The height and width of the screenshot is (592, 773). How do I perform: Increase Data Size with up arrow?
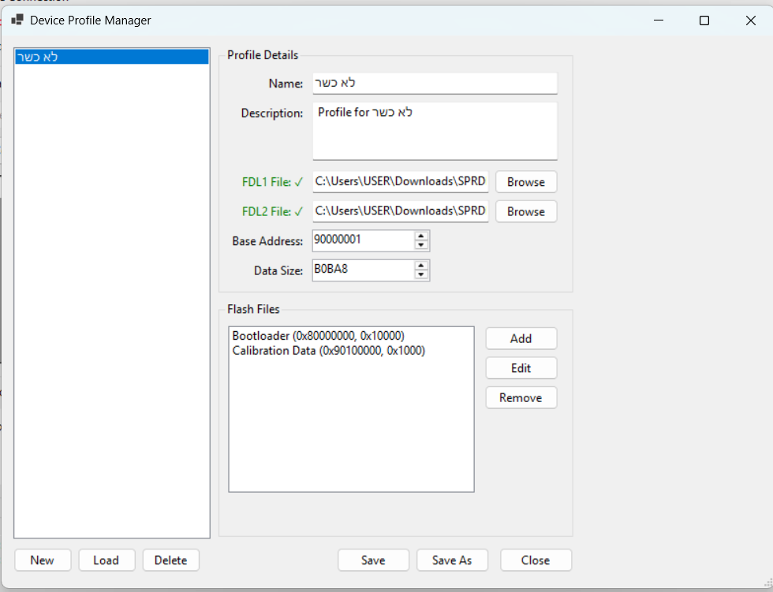(421, 266)
